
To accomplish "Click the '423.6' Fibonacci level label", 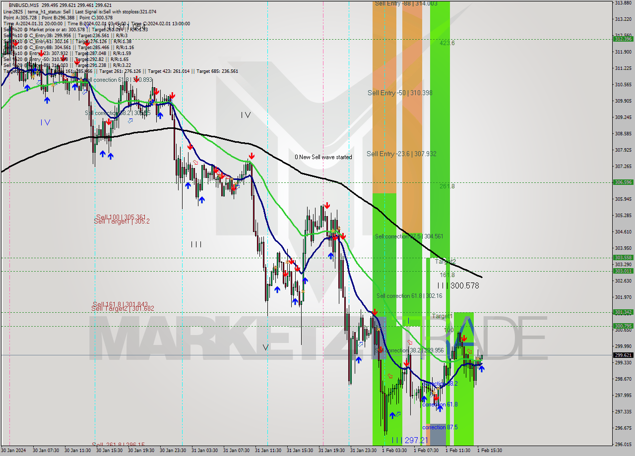I will pos(446,43).
